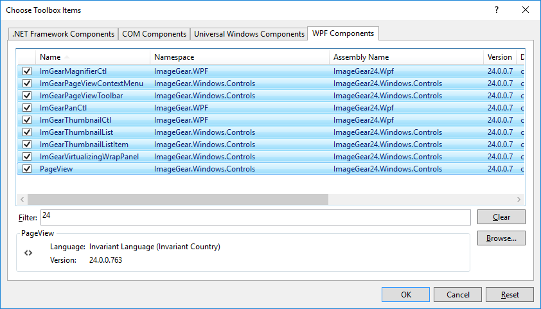This screenshot has width=541, height=309.
Task: Open the COM Components tab
Action: (154, 34)
